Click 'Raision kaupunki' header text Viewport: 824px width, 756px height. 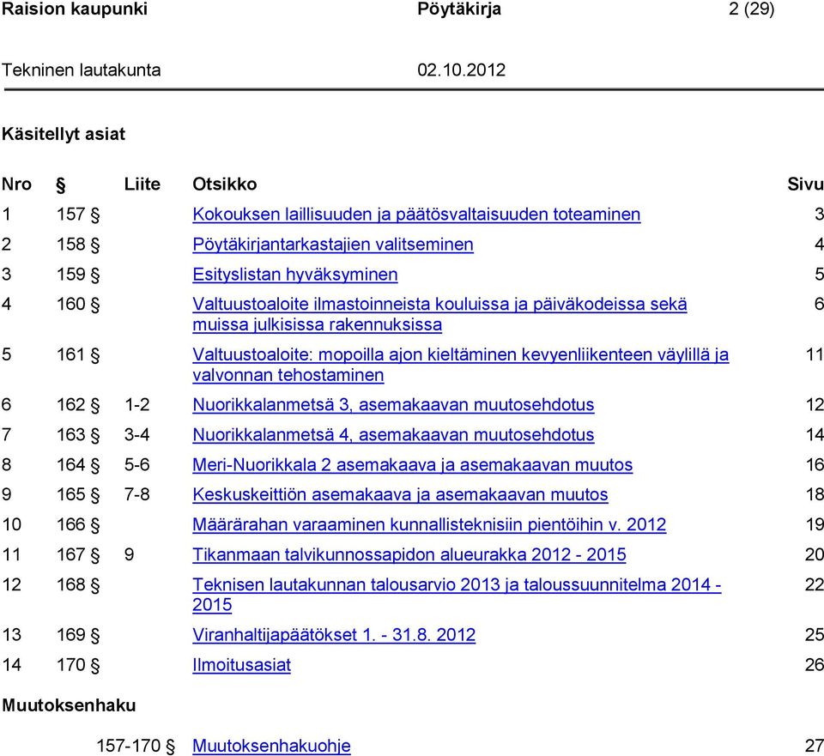[75, 9]
